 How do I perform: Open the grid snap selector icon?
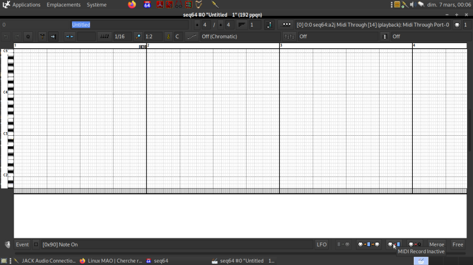(x=69, y=37)
